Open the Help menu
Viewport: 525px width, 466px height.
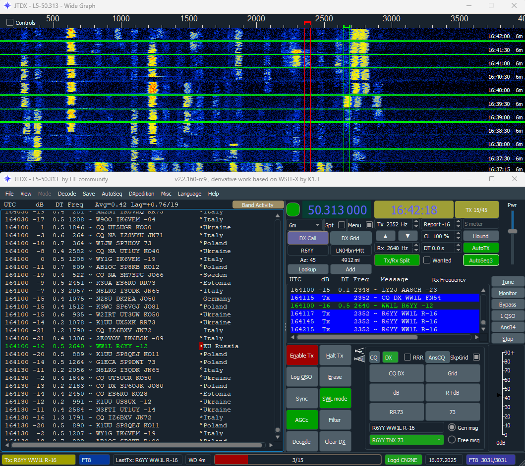(x=213, y=194)
